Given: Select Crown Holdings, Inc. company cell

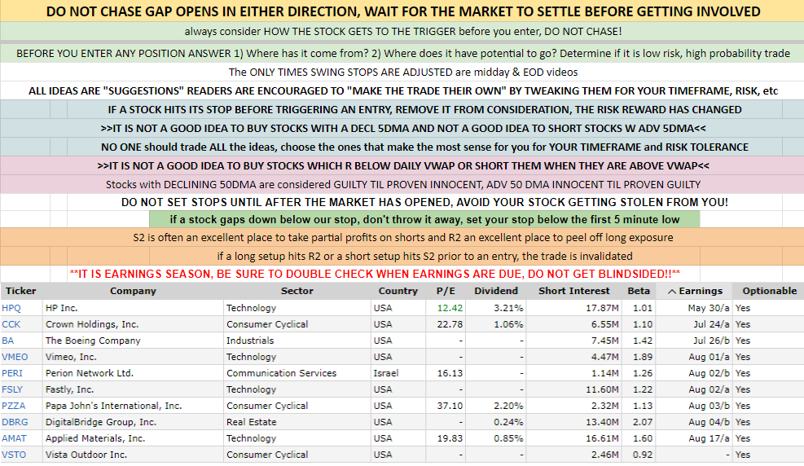Looking at the screenshot, I should pos(134,324).
